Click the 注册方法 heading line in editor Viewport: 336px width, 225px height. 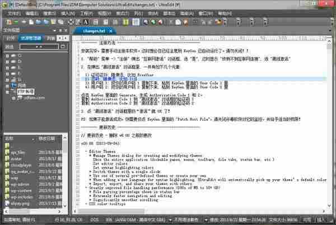point(141,43)
